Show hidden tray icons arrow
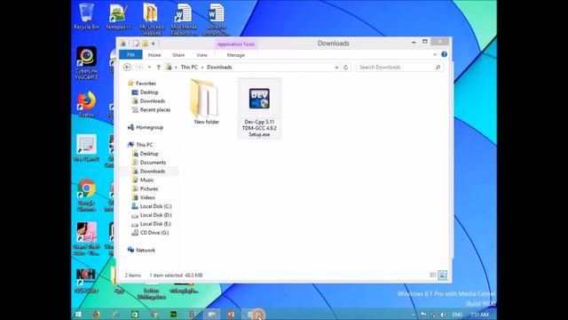568x320 pixels. [x=413, y=315]
